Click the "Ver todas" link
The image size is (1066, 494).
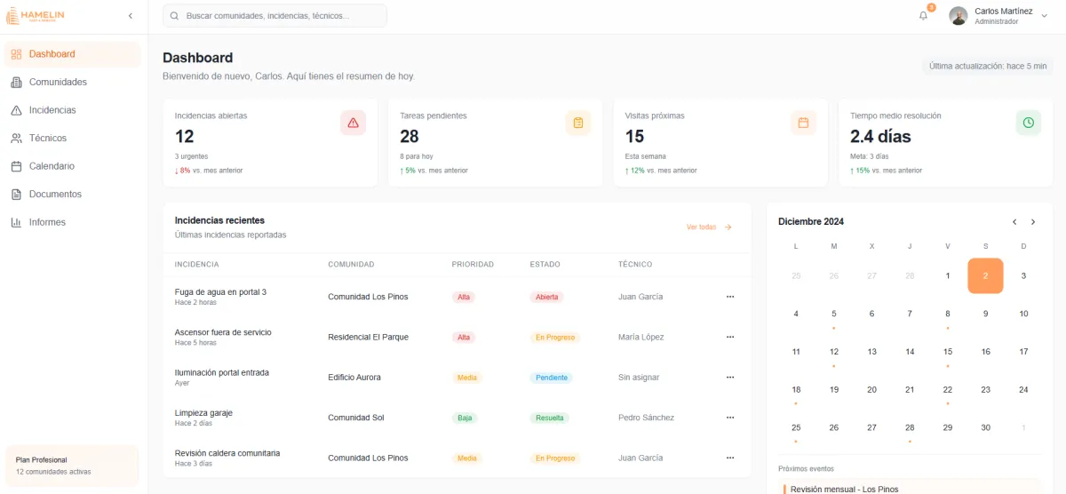tap(709, 227)
